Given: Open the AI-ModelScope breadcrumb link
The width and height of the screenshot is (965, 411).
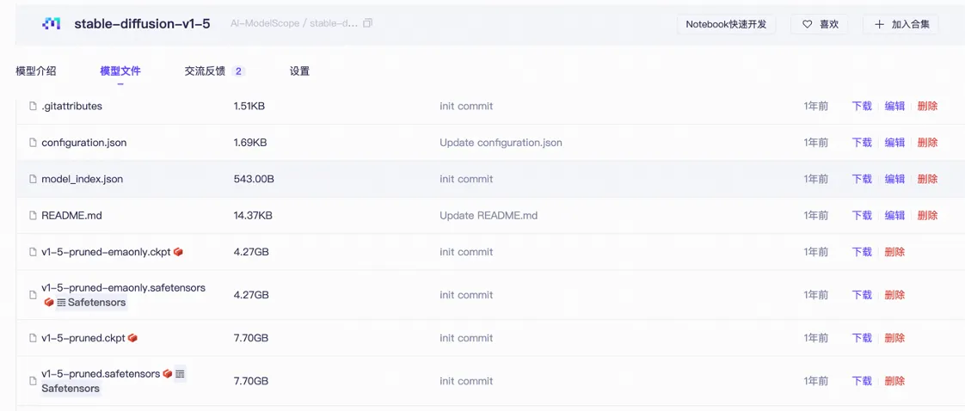Looking at the screenshot, I should pyautogui.click(x=265, y=24).
